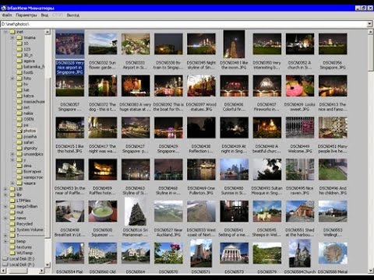Screen dimensions: 374x280
Task: Expand the LIB folder node
Action: point(5,189)
